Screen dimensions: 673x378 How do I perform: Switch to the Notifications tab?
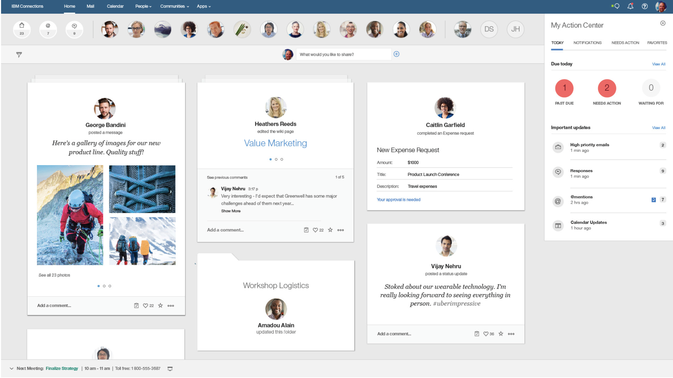[587, 43]
